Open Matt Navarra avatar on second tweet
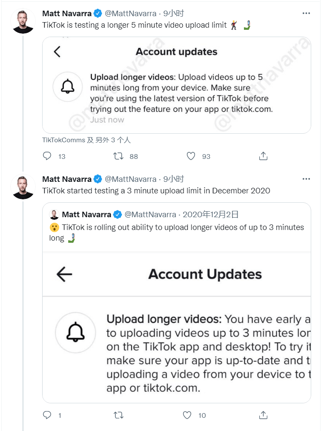 (x=23, y=187)
